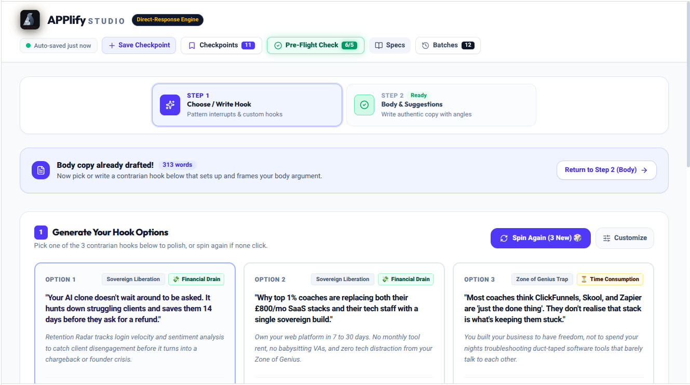690x385 pixels.
Task: Click the Financial Drain tag on Option 2
Action: [405, 280]
